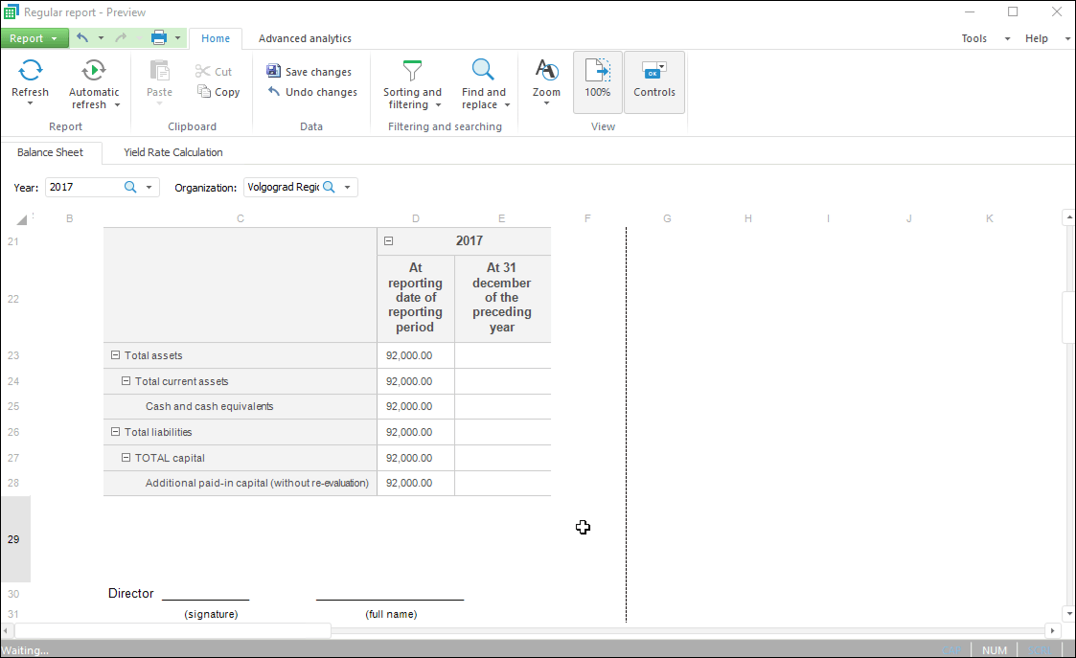Open the Organization dropdown arrow

click(348, 188)
